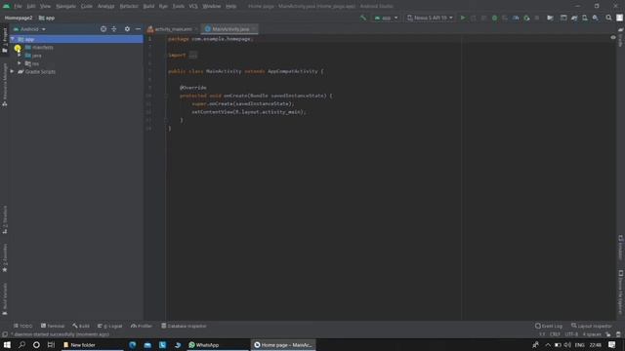Hide the Project panel with minus icon
This screenshot has height=351, width=625.
pyautogui.click(x=138, y=29)
